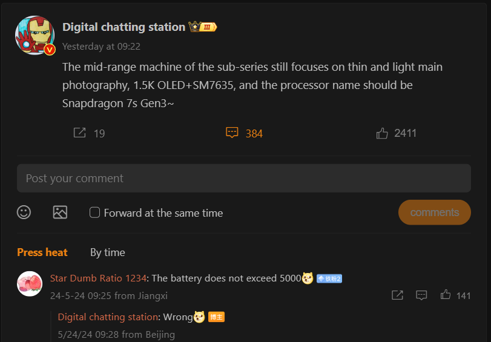This screenshot has height=342, width=491.
Task: Click the Iron Man avatar thumbnail
Action: click(35, 35)
